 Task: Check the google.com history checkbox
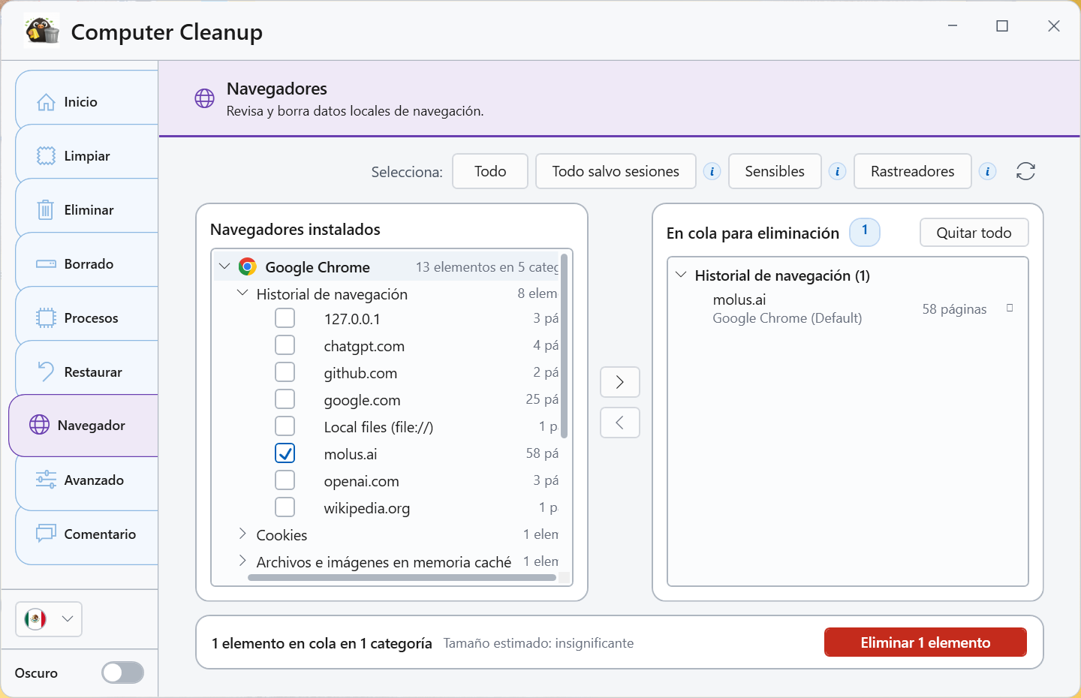[x=285, y=399]
